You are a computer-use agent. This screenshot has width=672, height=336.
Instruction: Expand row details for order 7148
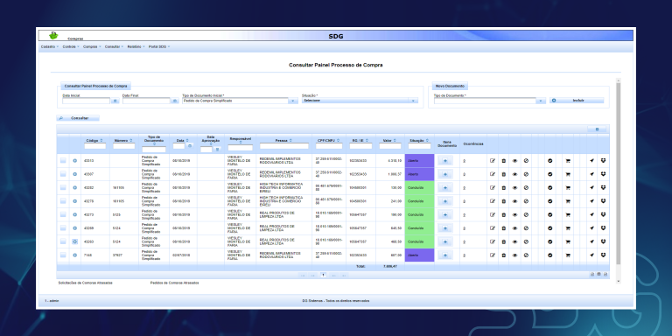pyautogui.click(x=74, y=255)
